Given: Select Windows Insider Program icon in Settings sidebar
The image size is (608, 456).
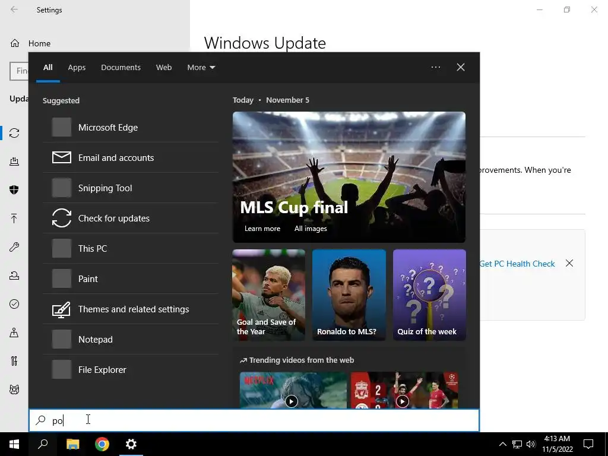Looking at the screenshot, I should point(14,389).
